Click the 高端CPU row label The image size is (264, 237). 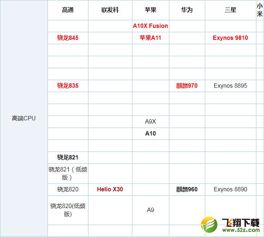pos(24,118)
